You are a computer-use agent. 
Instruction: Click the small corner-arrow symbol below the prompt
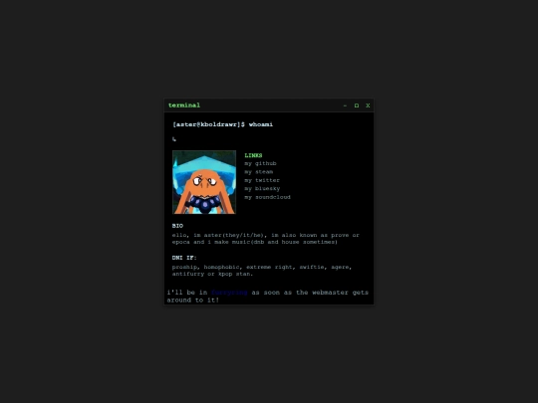[x=174, y=138]
